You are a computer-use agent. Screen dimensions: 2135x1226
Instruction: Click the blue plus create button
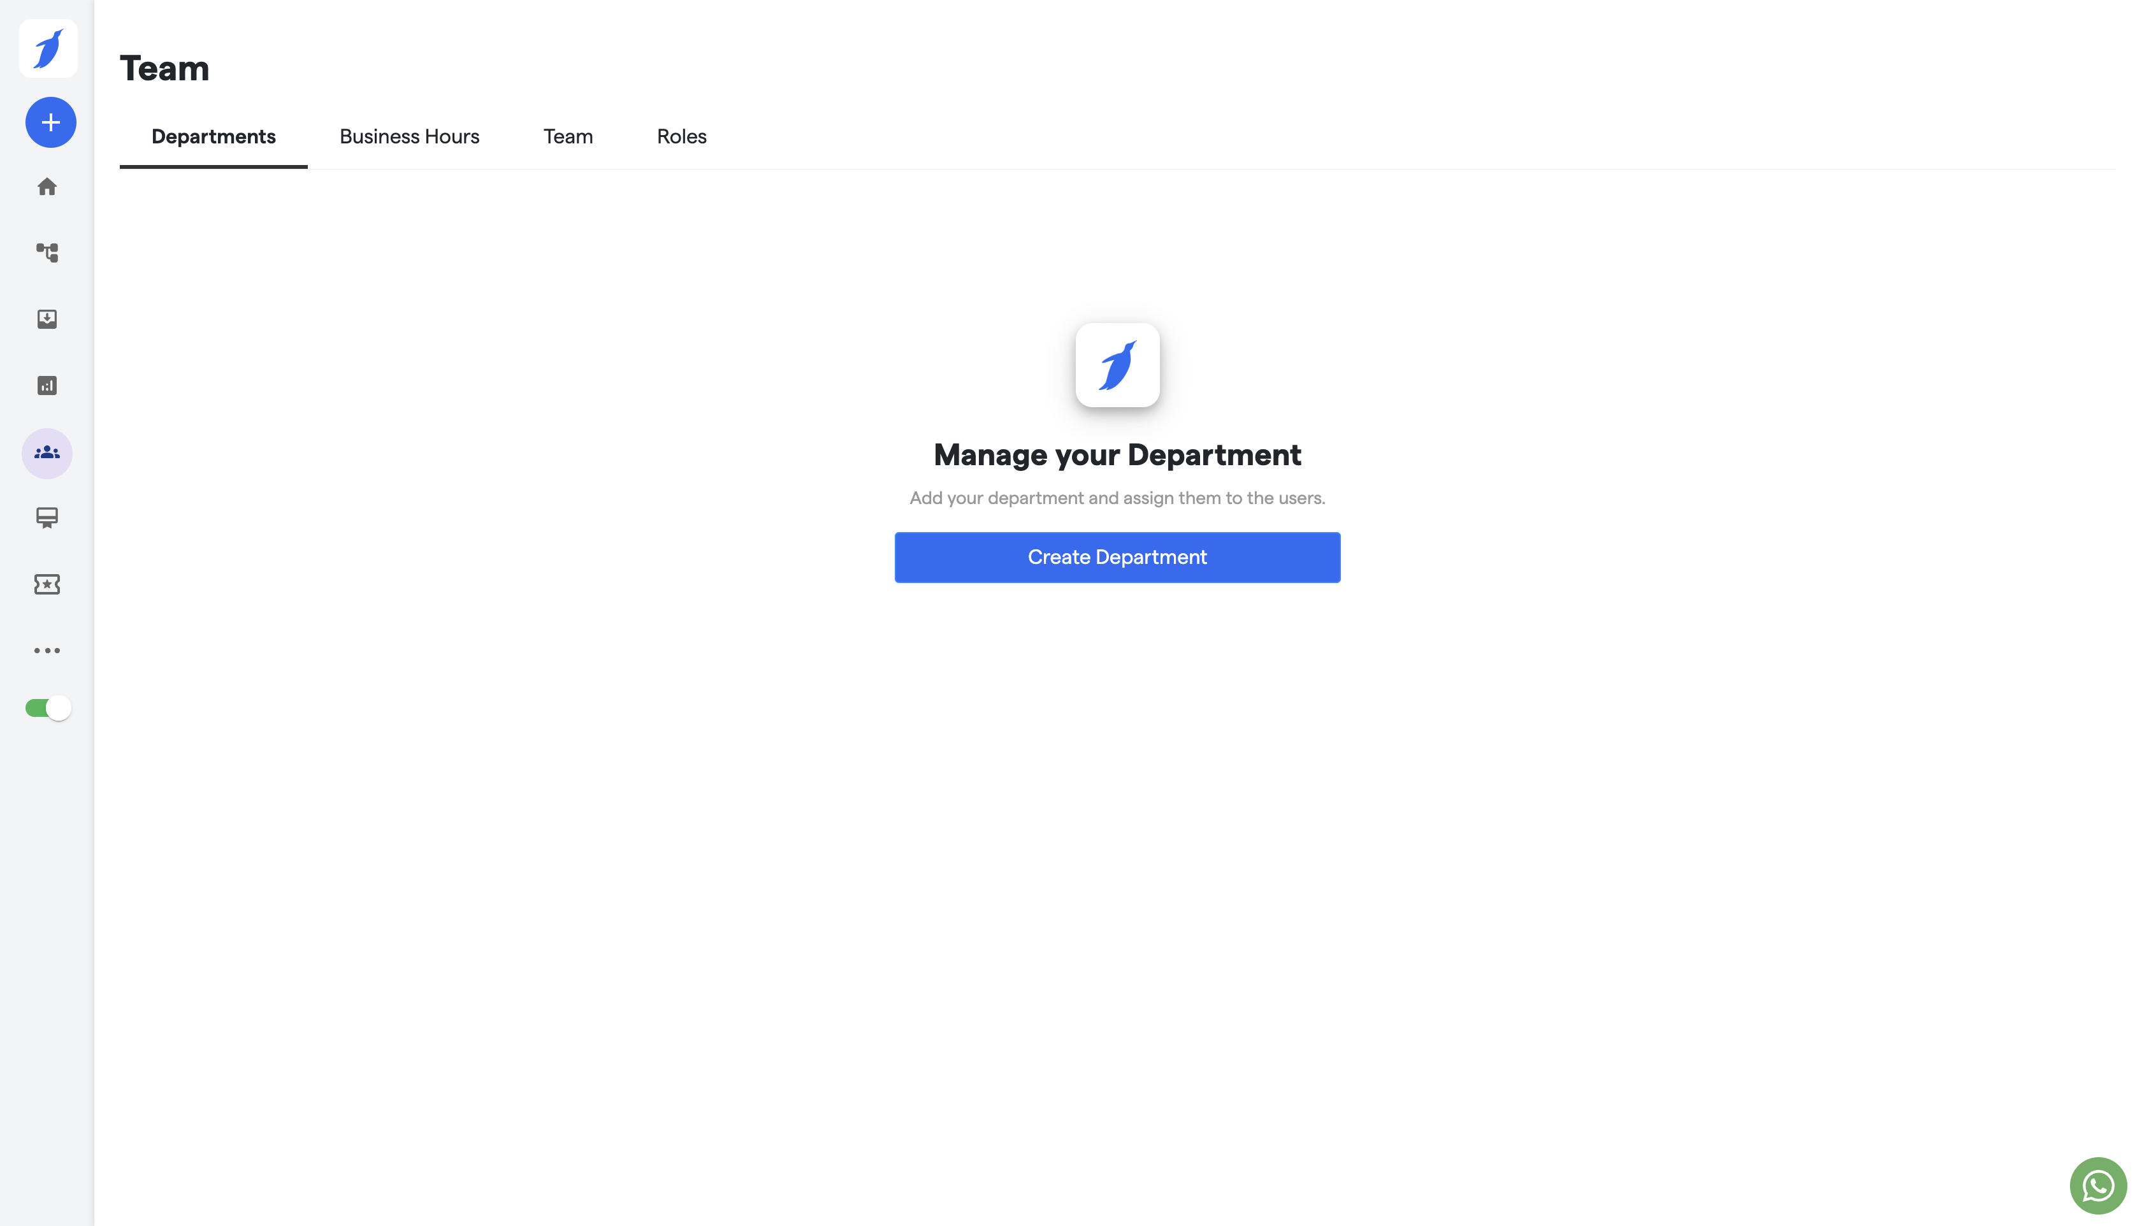[50, 123]
